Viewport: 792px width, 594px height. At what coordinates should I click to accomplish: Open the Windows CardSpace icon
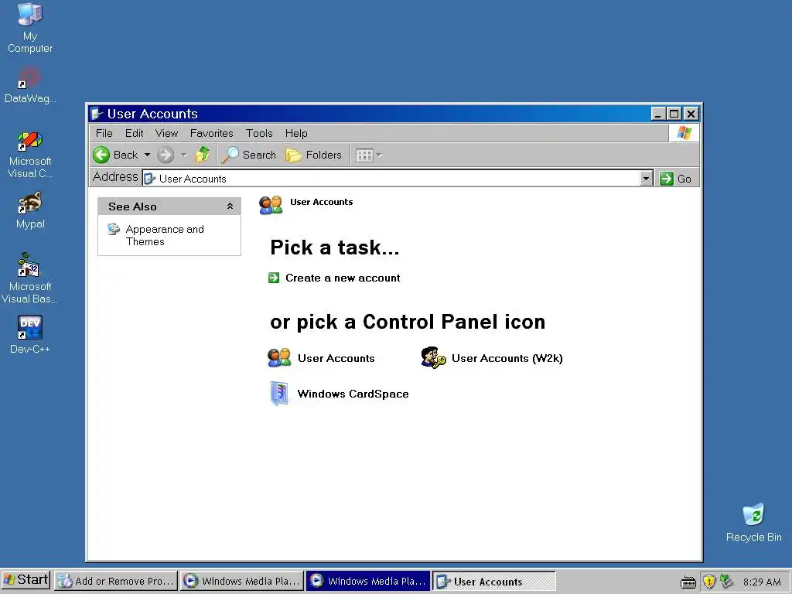[x=279, y=394]
